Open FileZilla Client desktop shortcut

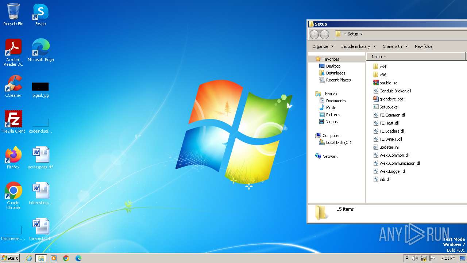[13, 122]
